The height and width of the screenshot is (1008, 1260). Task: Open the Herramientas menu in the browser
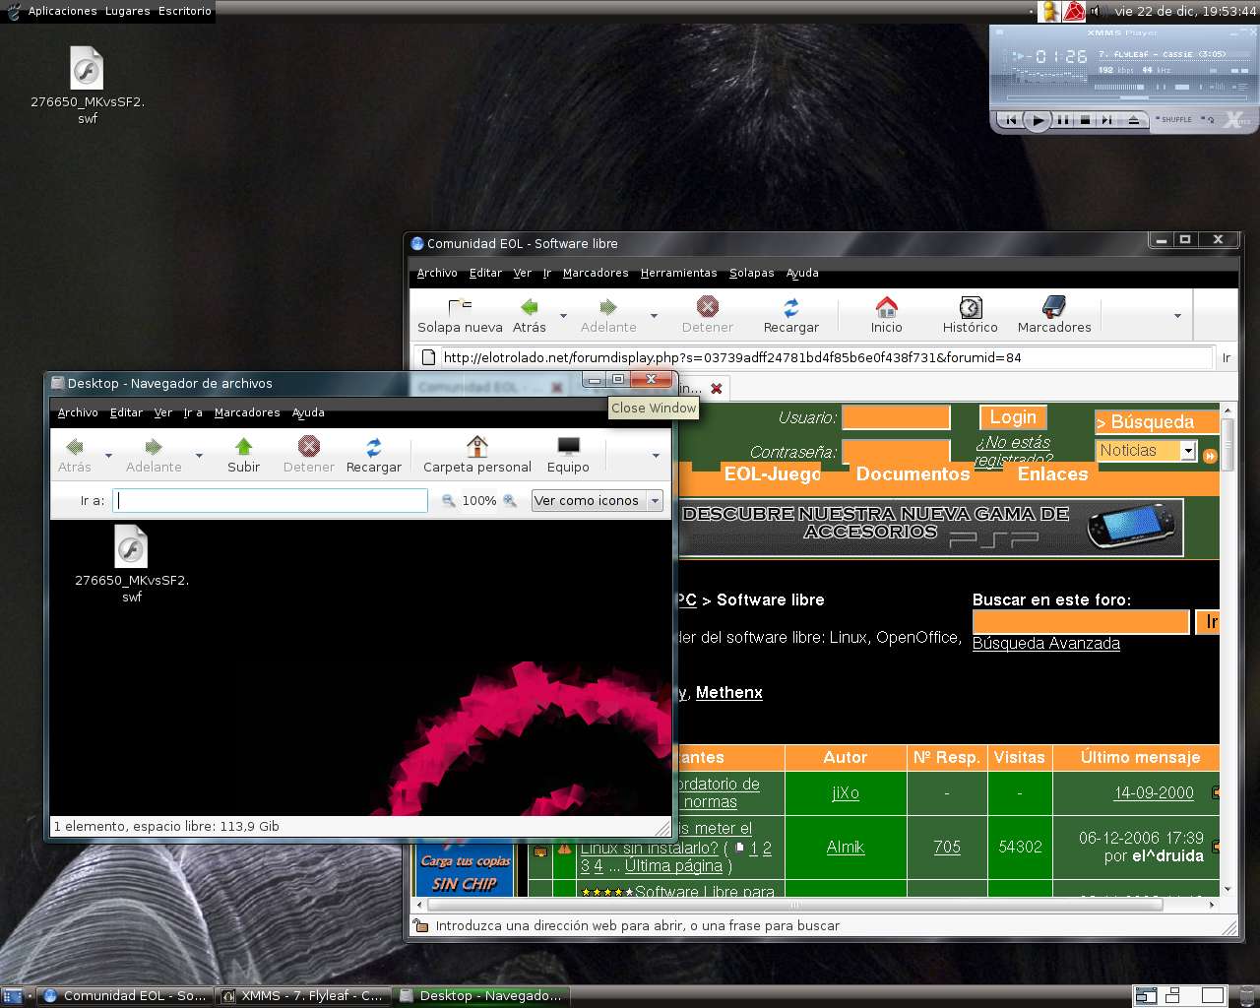click(x=678, y=273)
